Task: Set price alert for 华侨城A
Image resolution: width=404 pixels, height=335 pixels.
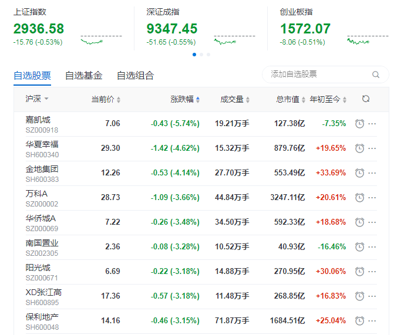Action: click(x=359, y=222)
